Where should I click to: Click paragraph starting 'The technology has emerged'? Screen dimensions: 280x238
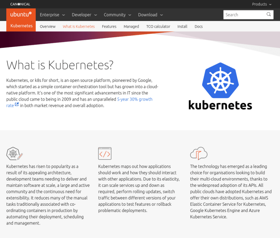click(231, 192)
